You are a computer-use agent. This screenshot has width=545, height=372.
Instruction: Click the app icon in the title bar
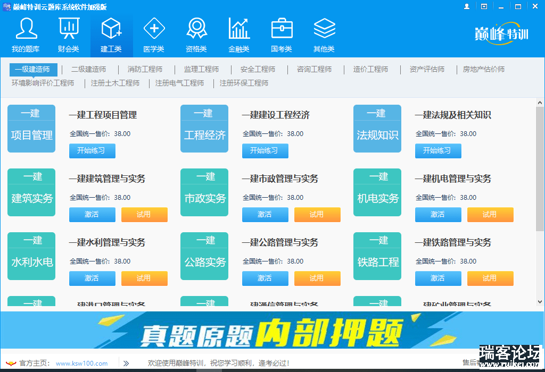[6, 6]
